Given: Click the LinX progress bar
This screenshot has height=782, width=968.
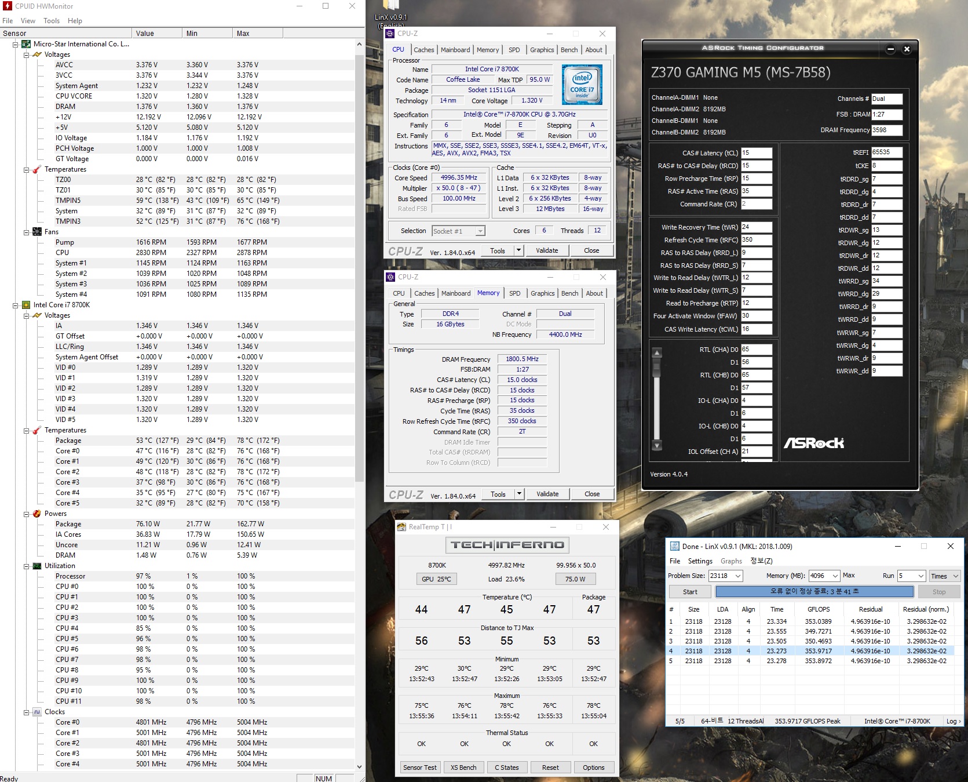Looking at the screenshot, I should tap(814, 592).
